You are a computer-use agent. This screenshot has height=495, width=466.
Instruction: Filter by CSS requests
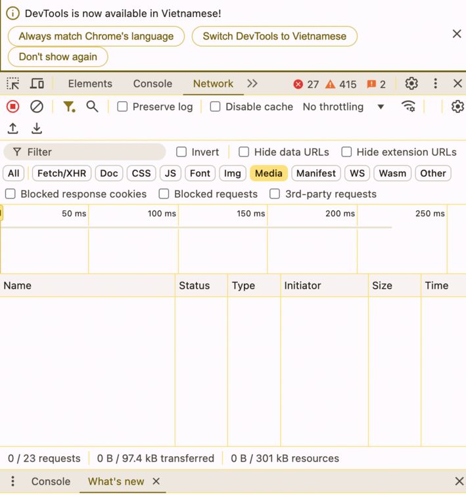coord(141,174)
